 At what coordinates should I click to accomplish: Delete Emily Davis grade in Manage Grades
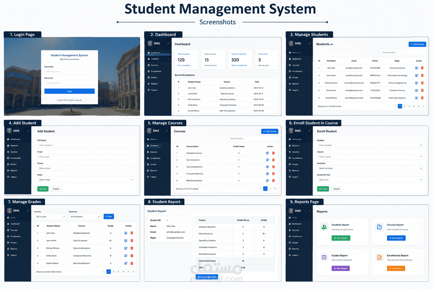tap(132, 256)
